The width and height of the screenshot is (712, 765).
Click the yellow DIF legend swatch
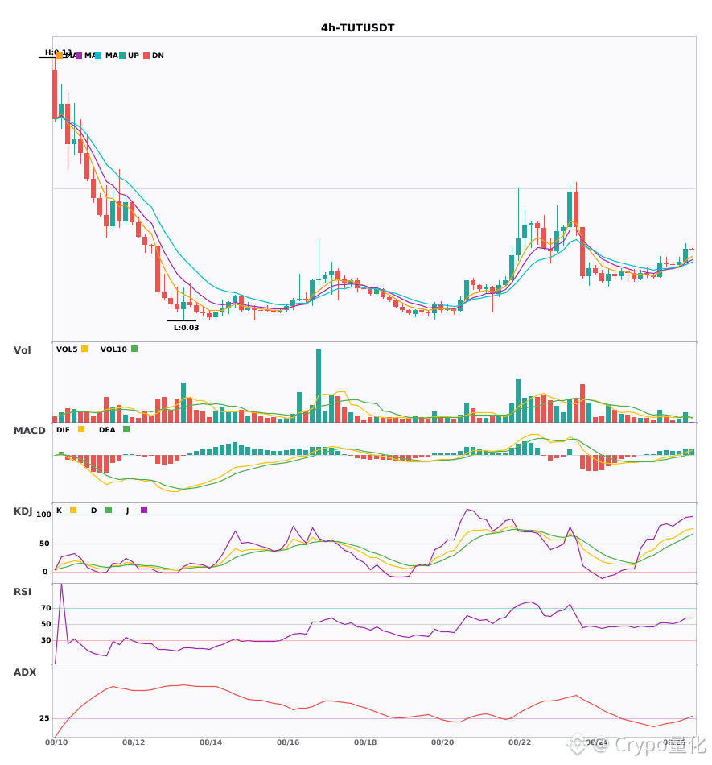point(81,429)
